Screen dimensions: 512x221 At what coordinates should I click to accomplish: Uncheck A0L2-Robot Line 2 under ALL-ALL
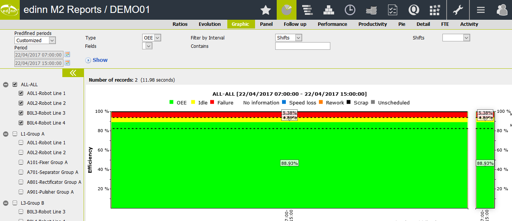[x=21, y=103]
